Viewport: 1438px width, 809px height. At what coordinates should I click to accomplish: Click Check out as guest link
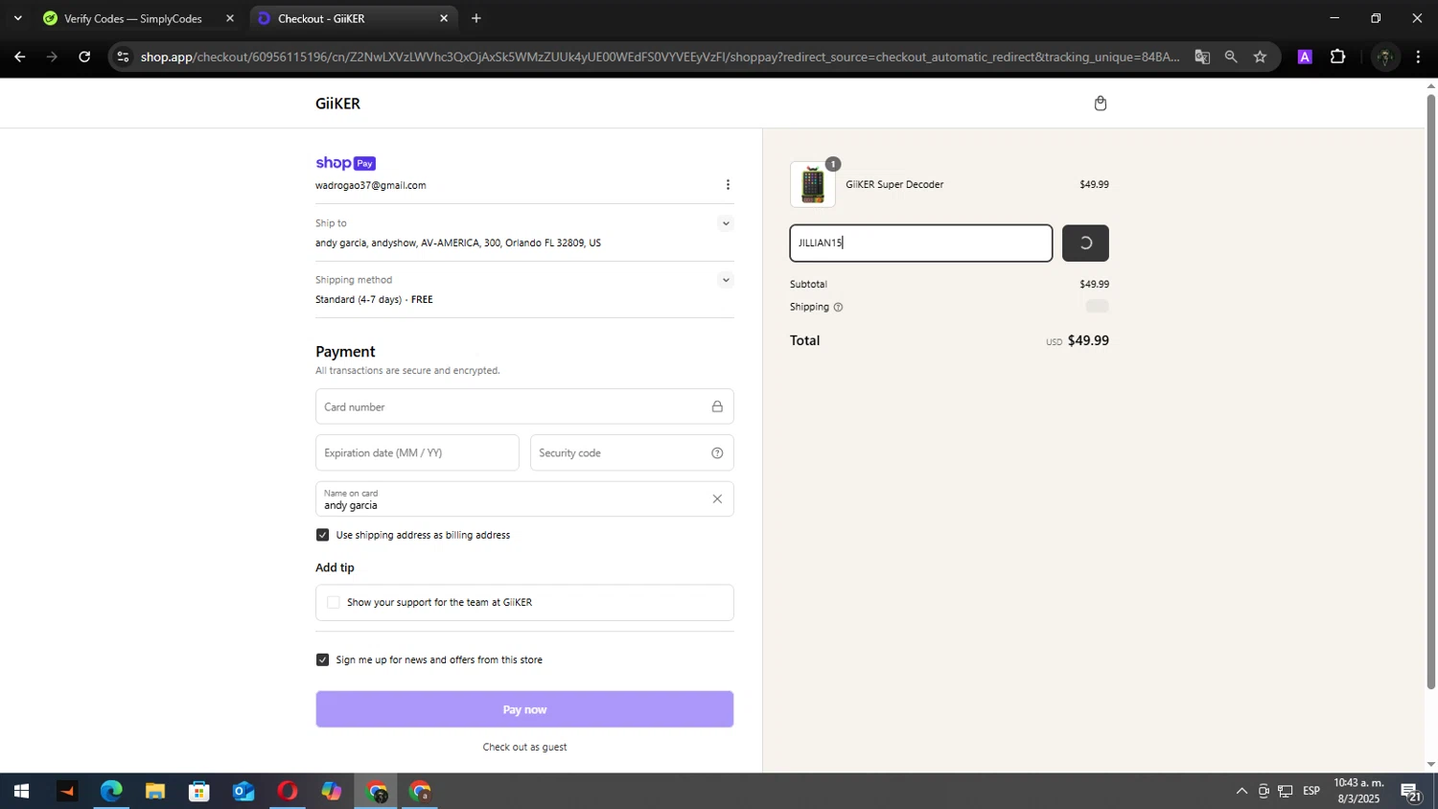pyautogui.click(x=524, y=748)
